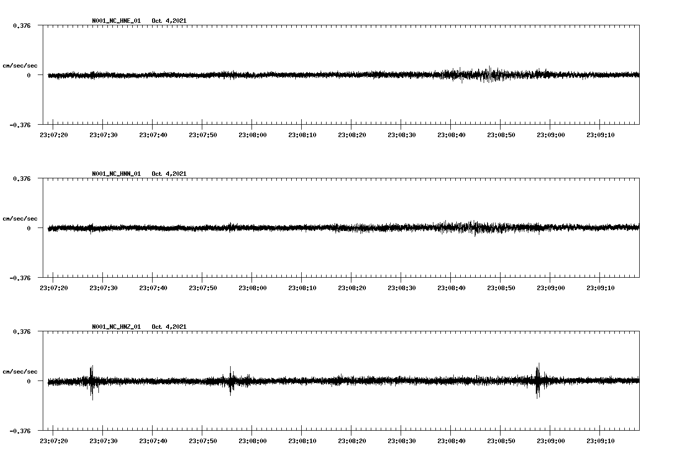Click the 23:07:30 time label under HNZ plot
Image resolution: width=675 pixels, height=459 pixels.
(x=103, y=441)
